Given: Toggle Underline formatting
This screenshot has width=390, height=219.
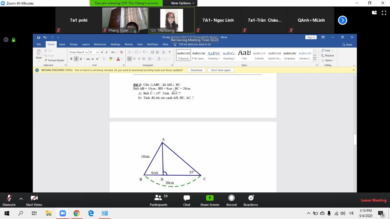Looking at the screenshot, I should (x=81, y=59).
